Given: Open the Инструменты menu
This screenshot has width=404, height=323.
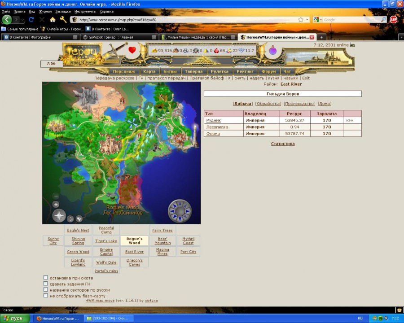Looking at the screenshot, I should pyautogui.click(x=85, y=11).
